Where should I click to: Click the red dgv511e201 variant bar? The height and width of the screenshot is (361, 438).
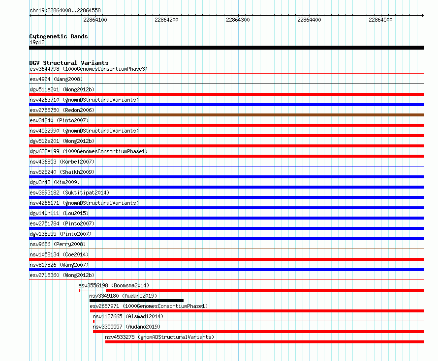(226, 94)
